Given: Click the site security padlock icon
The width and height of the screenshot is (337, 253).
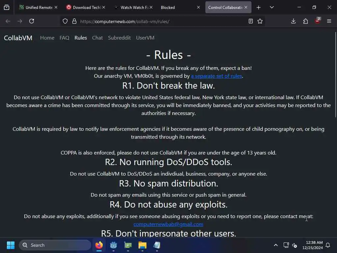Looking at the screenshot, I should [x=74, y=21].
